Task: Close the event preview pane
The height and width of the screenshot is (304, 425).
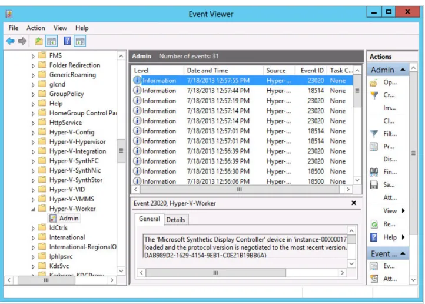Action: point(354,203)
